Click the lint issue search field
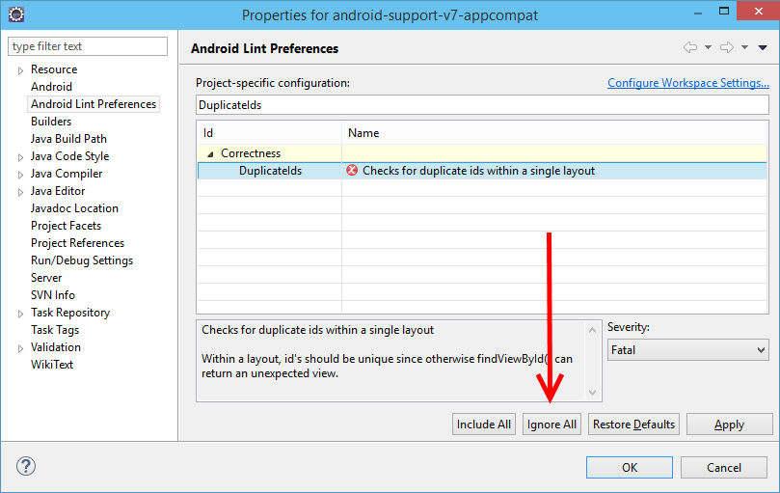 click(x=482, y=104)
